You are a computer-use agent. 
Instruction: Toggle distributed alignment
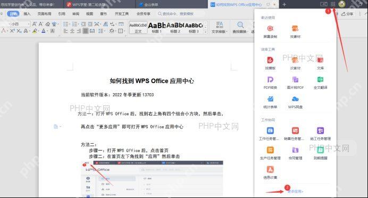click(x=92, y=31)
